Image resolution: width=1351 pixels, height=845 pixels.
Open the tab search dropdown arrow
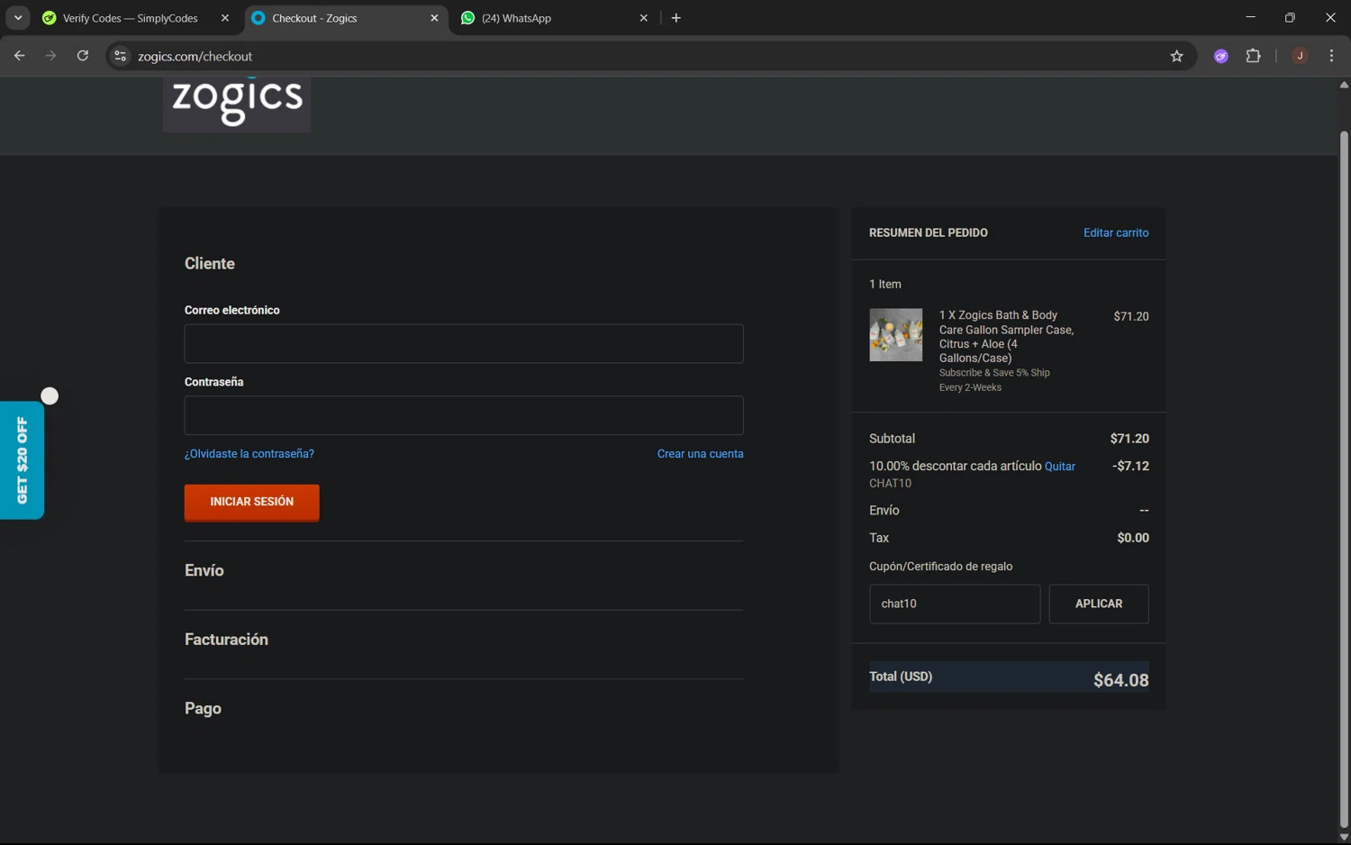(18, 18)
